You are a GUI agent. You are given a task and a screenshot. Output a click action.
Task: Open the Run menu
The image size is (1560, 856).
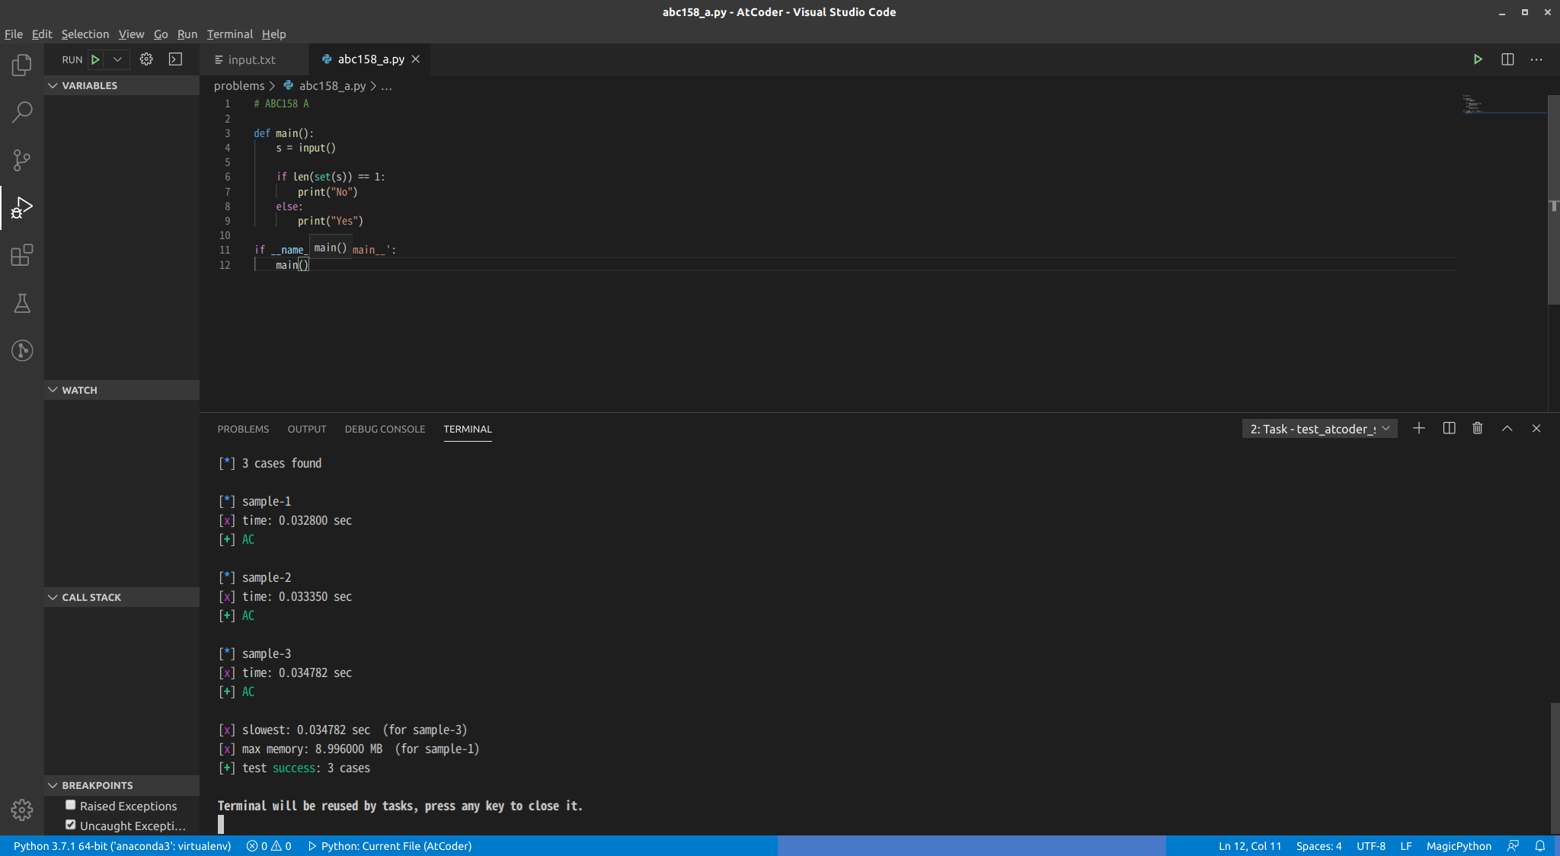[187, 34]
